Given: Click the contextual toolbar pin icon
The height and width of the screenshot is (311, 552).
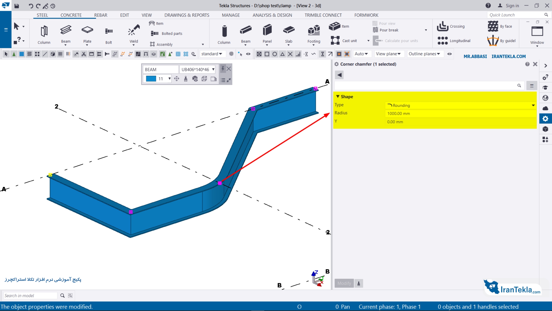Looking at the screenshot, I should click(223, 69).
